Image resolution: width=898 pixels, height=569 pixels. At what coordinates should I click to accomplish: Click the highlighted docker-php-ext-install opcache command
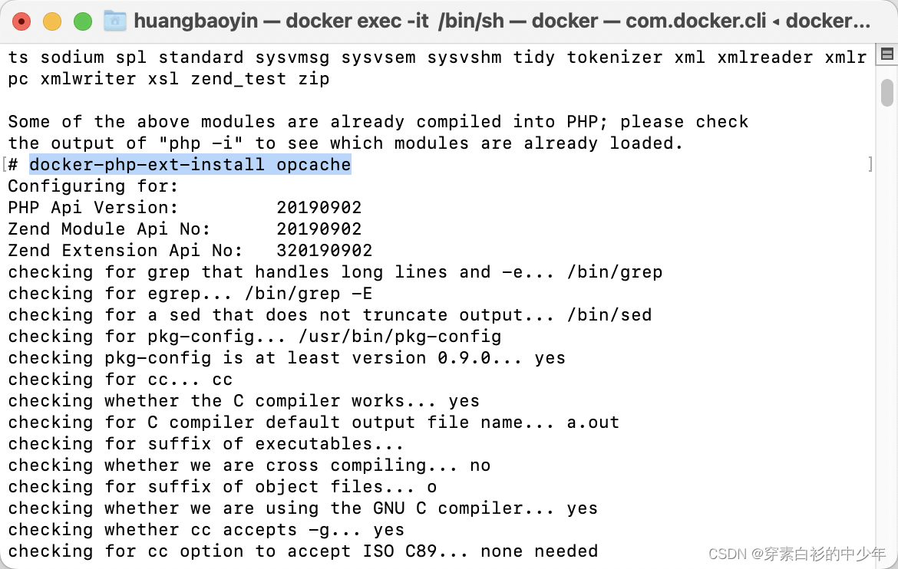click(x=189, y=164)
